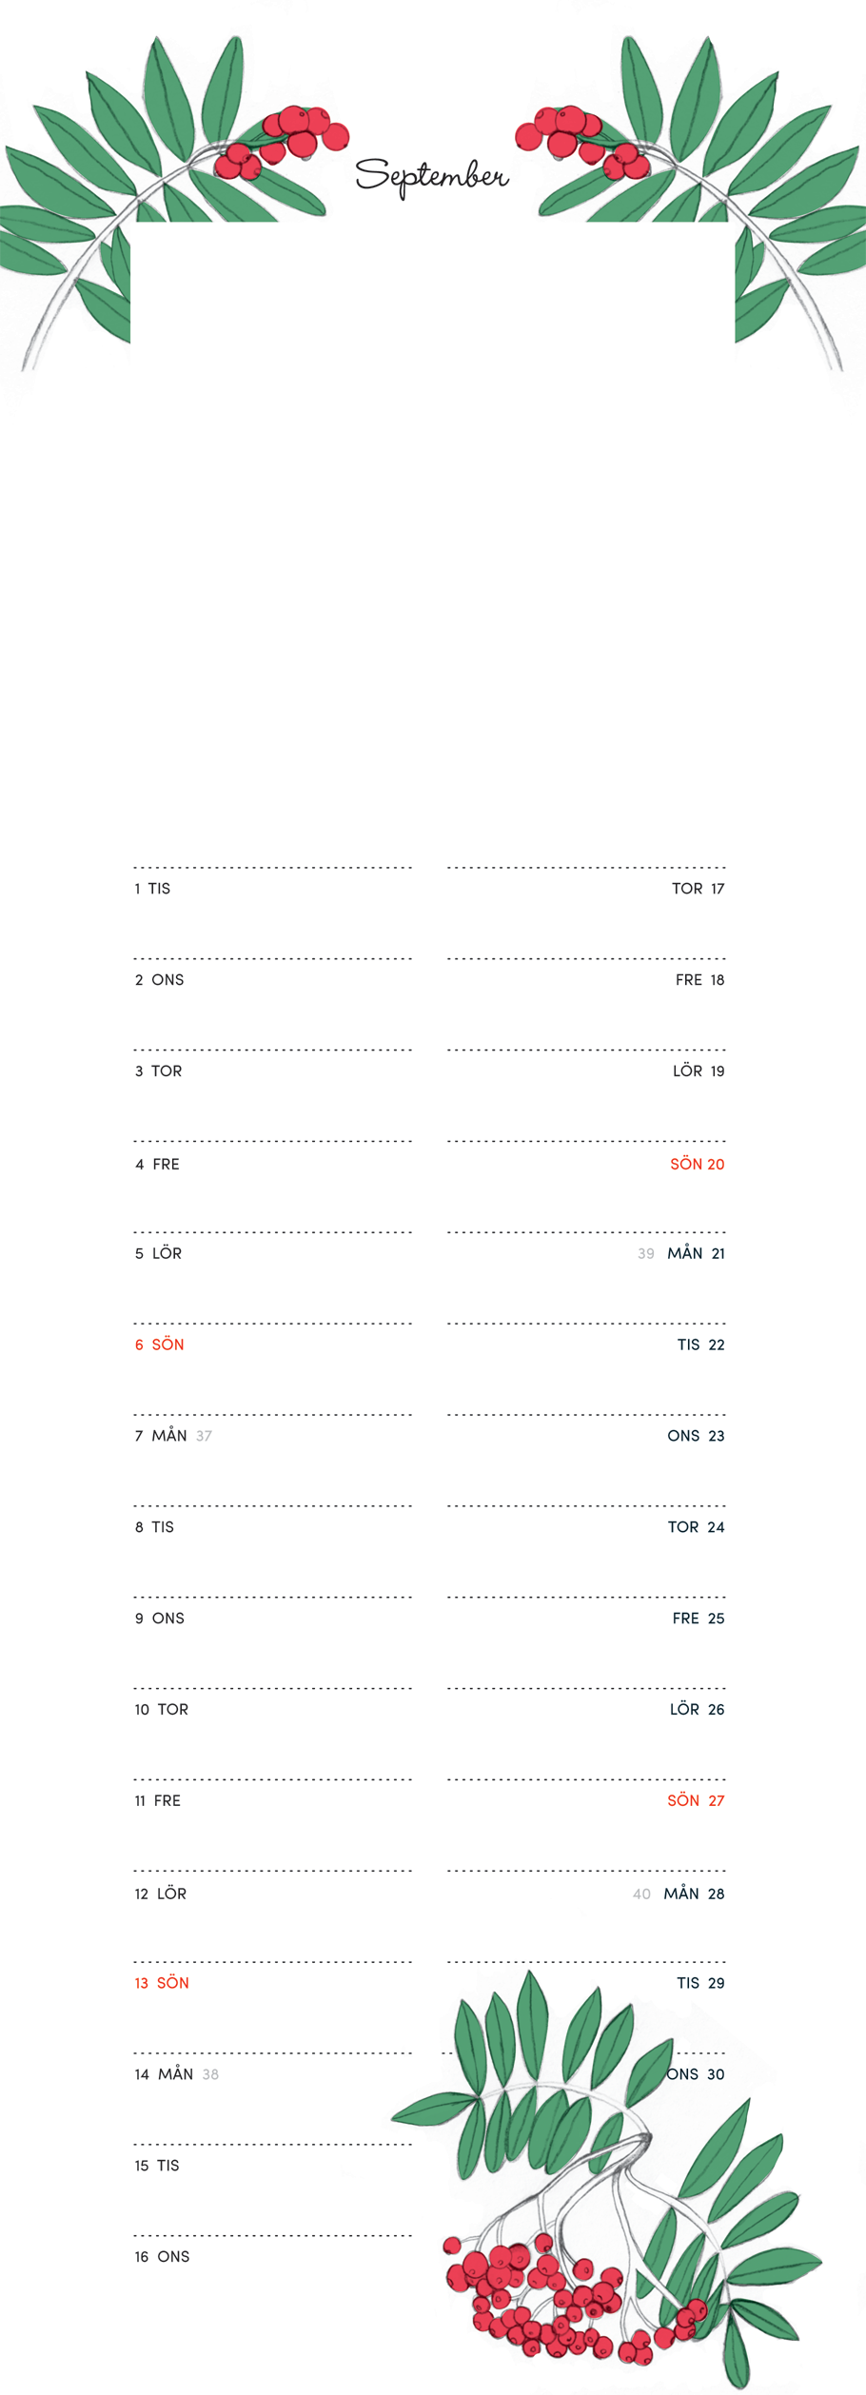Click week number 39 beside MÅN 21
The height and width of the screenshot is (2395, 866).
(646, 1254)
